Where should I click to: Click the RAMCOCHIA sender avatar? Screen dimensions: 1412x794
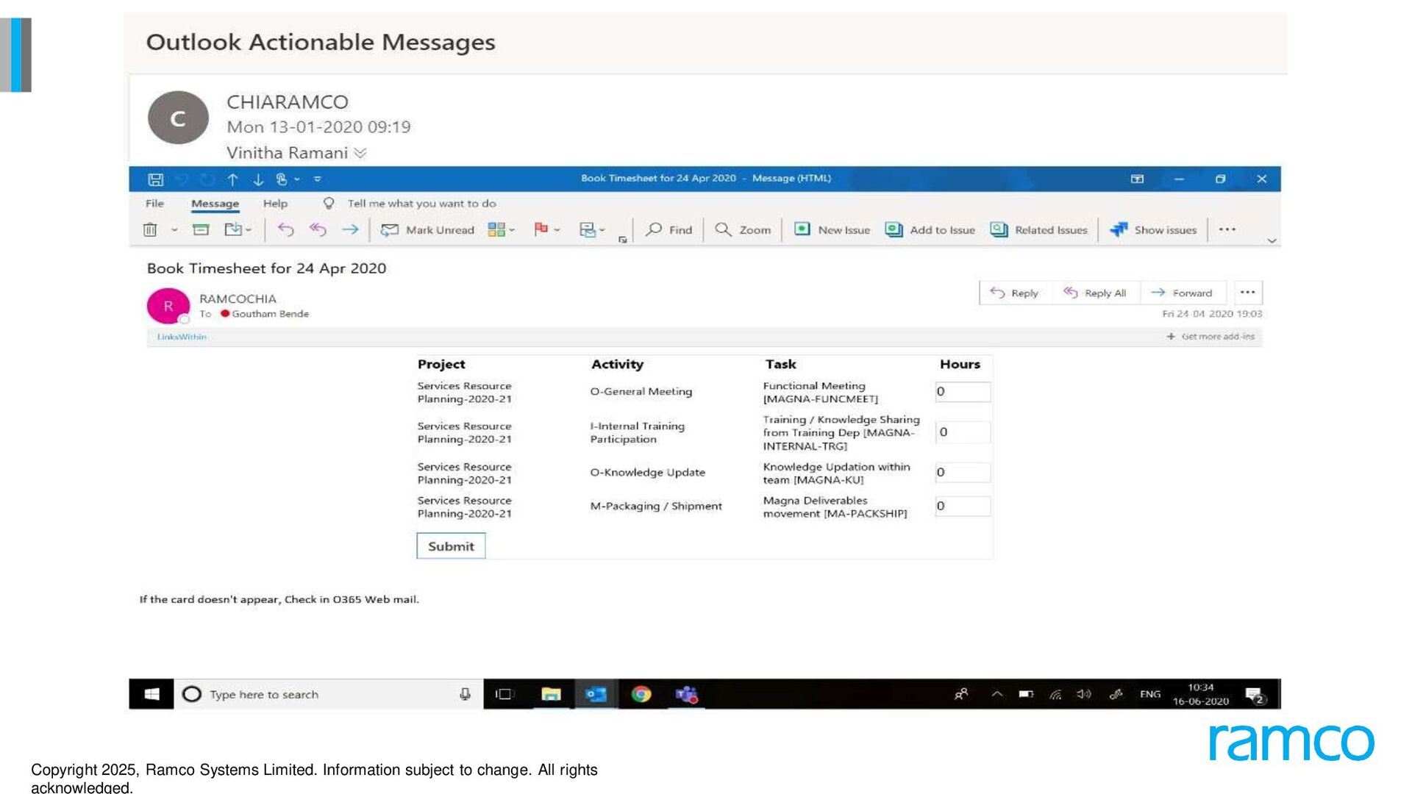point(168,306)
